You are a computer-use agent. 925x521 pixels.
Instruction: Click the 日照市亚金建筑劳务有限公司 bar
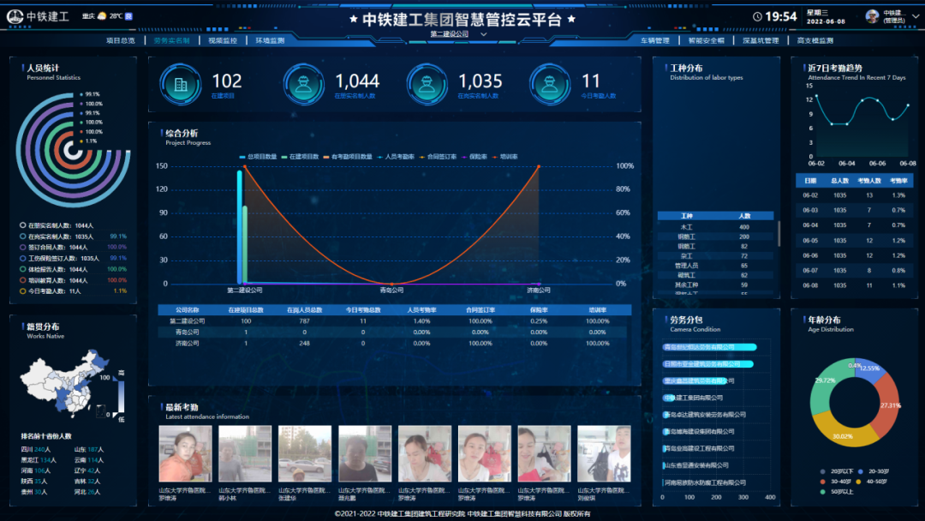click(708, 364)
